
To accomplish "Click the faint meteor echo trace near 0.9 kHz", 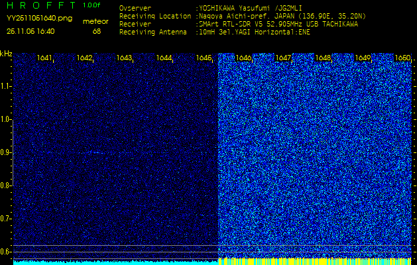I will [94, 152].
